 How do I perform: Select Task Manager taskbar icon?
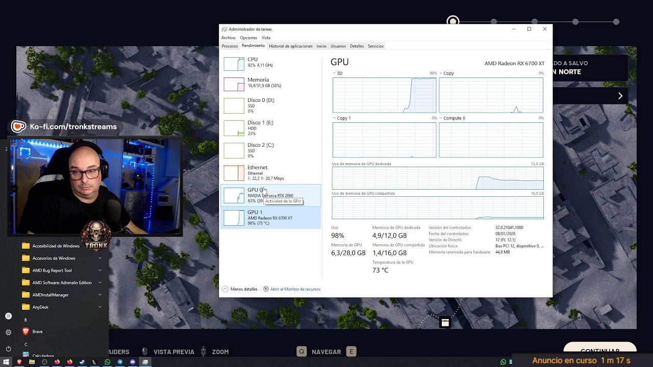coord(145,362)
